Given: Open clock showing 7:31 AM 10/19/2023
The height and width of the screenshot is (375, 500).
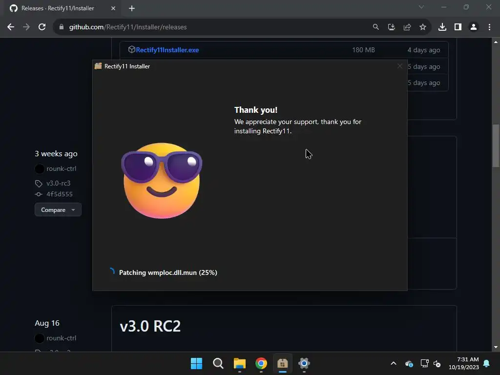Looking at the screenshot, I should [464, 363].
